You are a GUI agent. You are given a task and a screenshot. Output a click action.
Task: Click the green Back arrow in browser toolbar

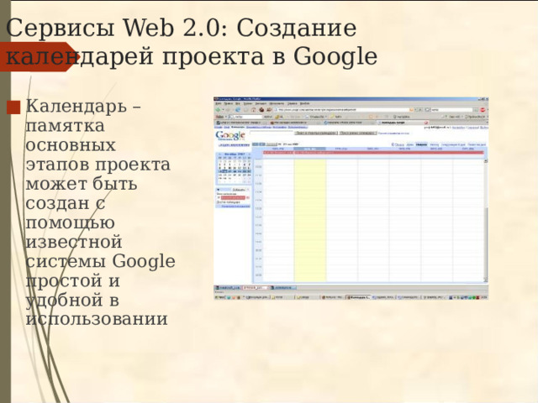[x=218, y=110]
